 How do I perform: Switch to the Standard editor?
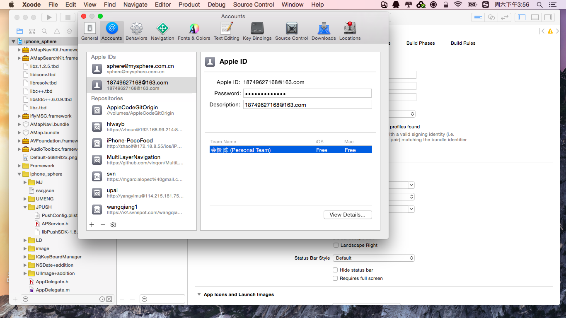(478, 17)
